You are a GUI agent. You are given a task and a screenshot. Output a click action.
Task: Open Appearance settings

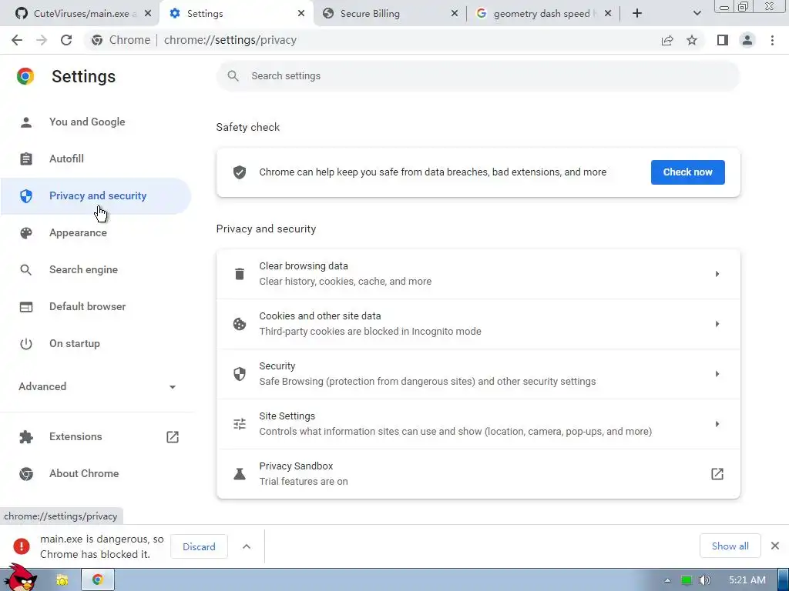pyautogui.click(x=96, y=232)
